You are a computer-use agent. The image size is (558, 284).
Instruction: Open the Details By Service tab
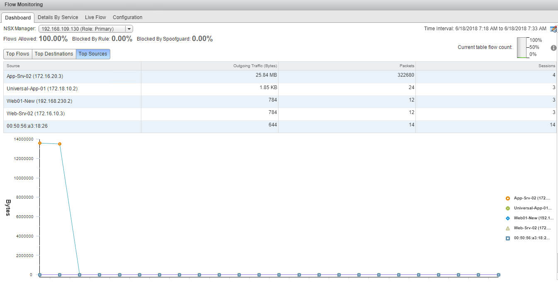(x=58, y=17)
